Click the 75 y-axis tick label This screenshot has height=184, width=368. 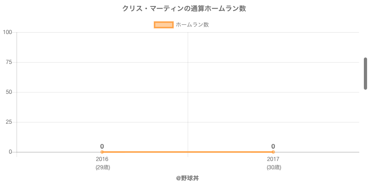click(x=9, y=62)
